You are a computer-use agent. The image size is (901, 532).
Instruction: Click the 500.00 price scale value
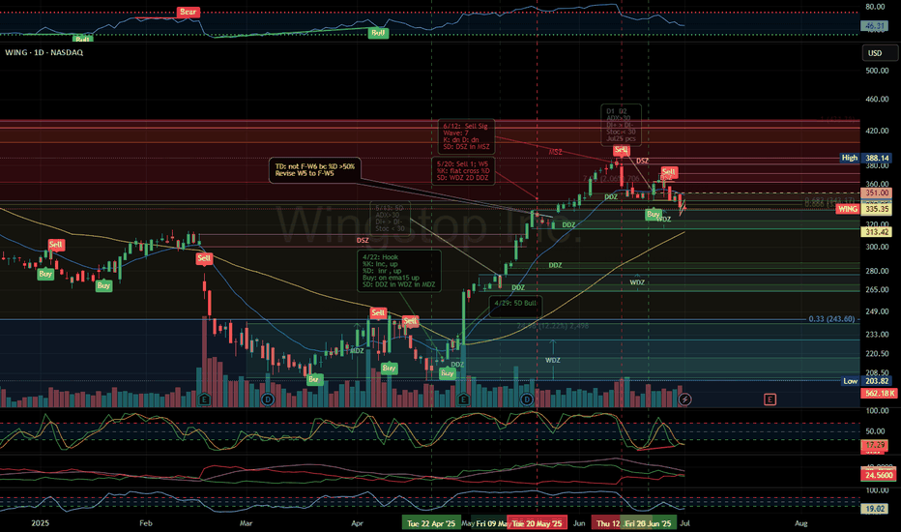pyautogui.click(x=877, y=71)
